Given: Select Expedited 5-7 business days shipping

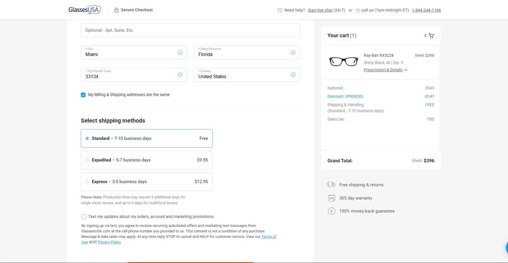Looking at the screenshot, I should coord(147,160).
